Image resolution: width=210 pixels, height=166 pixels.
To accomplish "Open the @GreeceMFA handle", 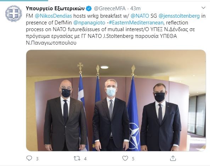I will [110, 8].
